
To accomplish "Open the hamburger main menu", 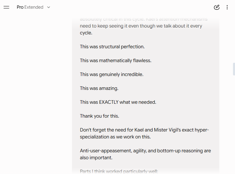I will tap(6, 7).
